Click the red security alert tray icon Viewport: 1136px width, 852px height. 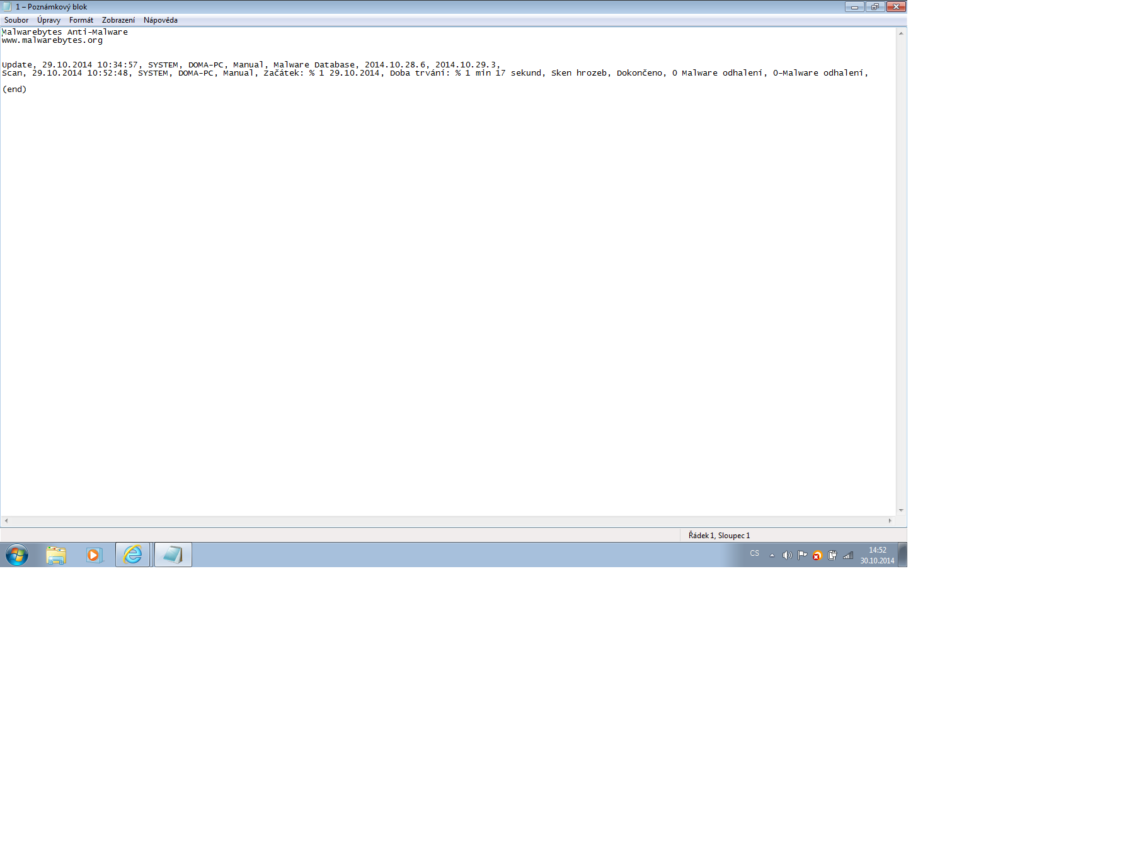click(817, 556)
